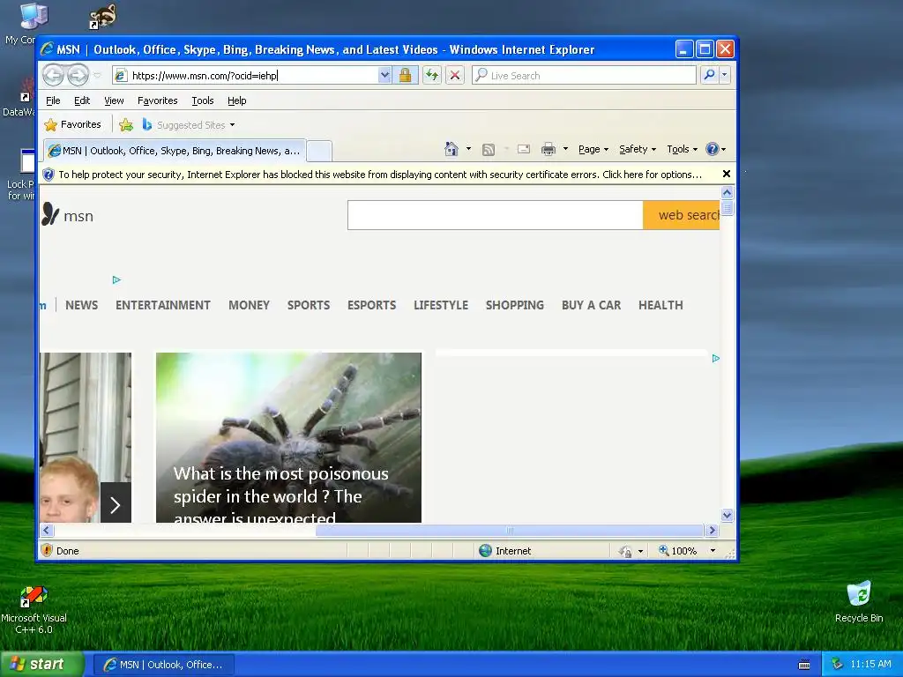
Task: Click the horizontal scrollbar left arrow
Action: 48,530
